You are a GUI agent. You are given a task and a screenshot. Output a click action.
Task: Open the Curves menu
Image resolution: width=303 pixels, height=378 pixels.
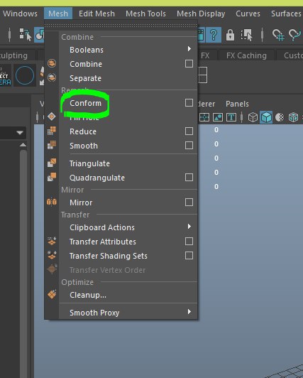coord(248,13)
